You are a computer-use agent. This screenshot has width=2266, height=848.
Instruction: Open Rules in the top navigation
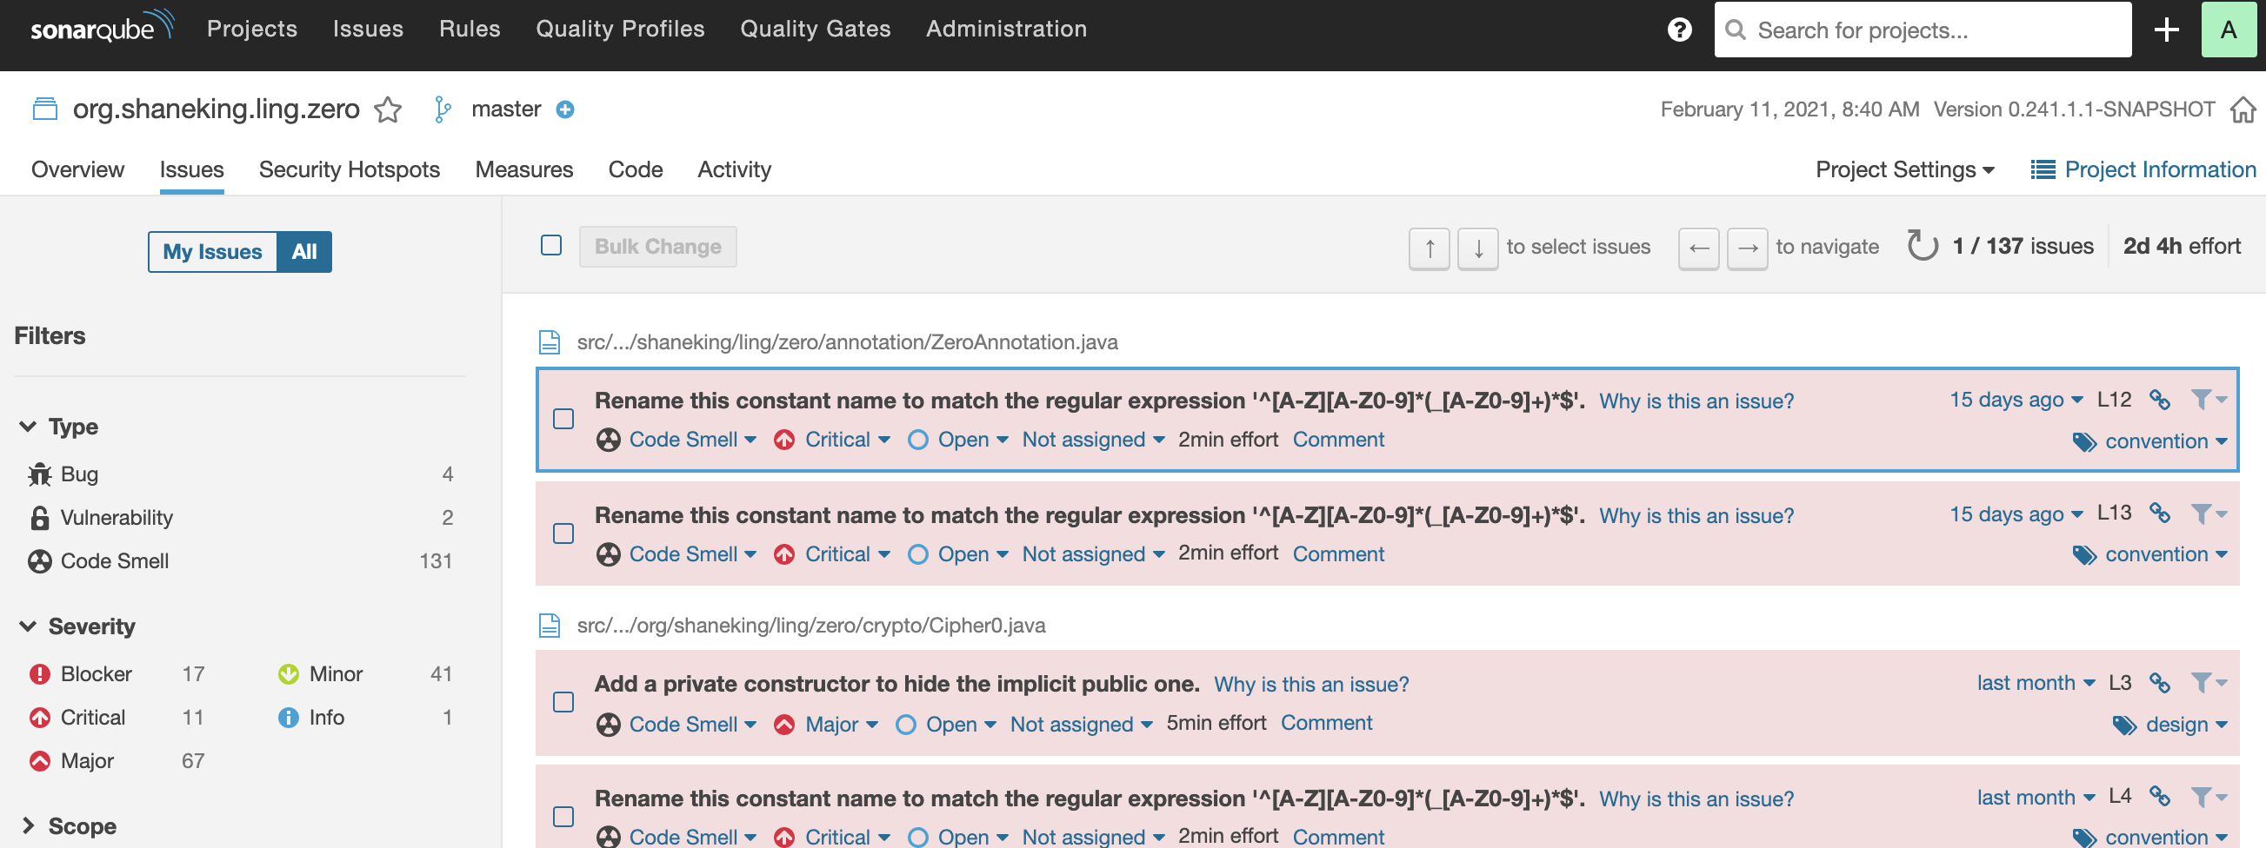click(x=470, y=29)
